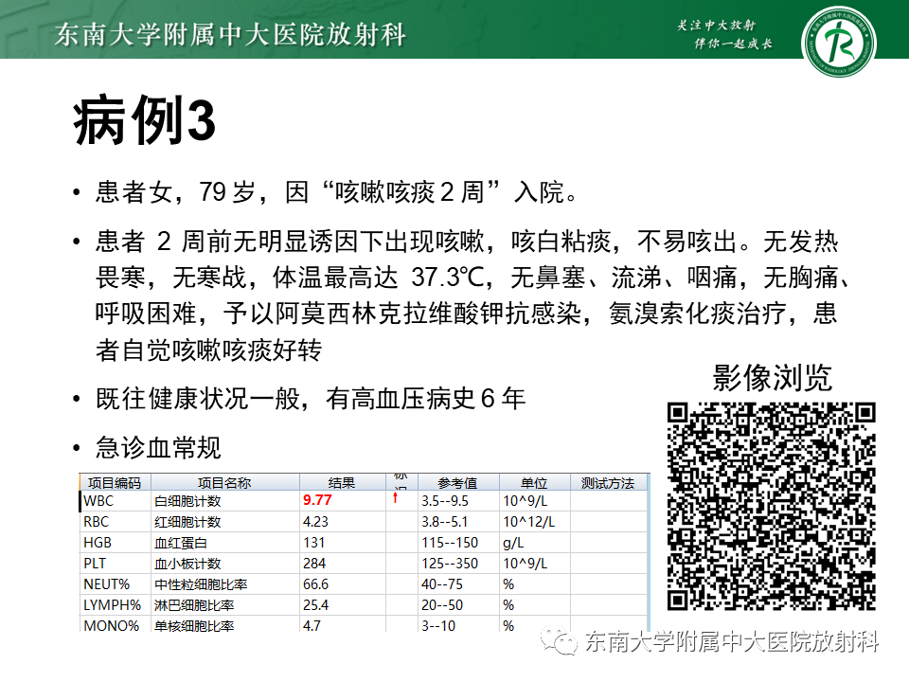Click the 项目编码 column header
The image size is (909, 682).
(115, 482)
